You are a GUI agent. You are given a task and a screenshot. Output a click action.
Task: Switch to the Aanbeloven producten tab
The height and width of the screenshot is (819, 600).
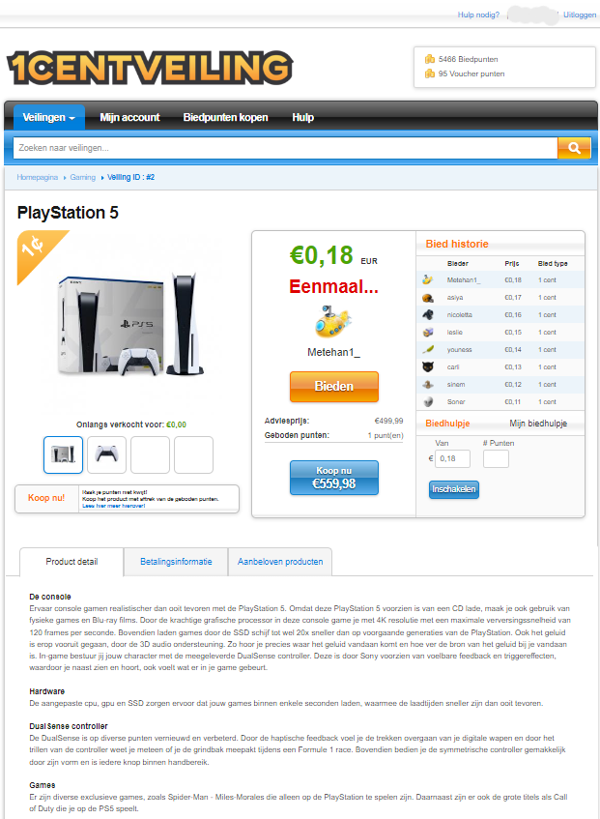coord(280,562)
